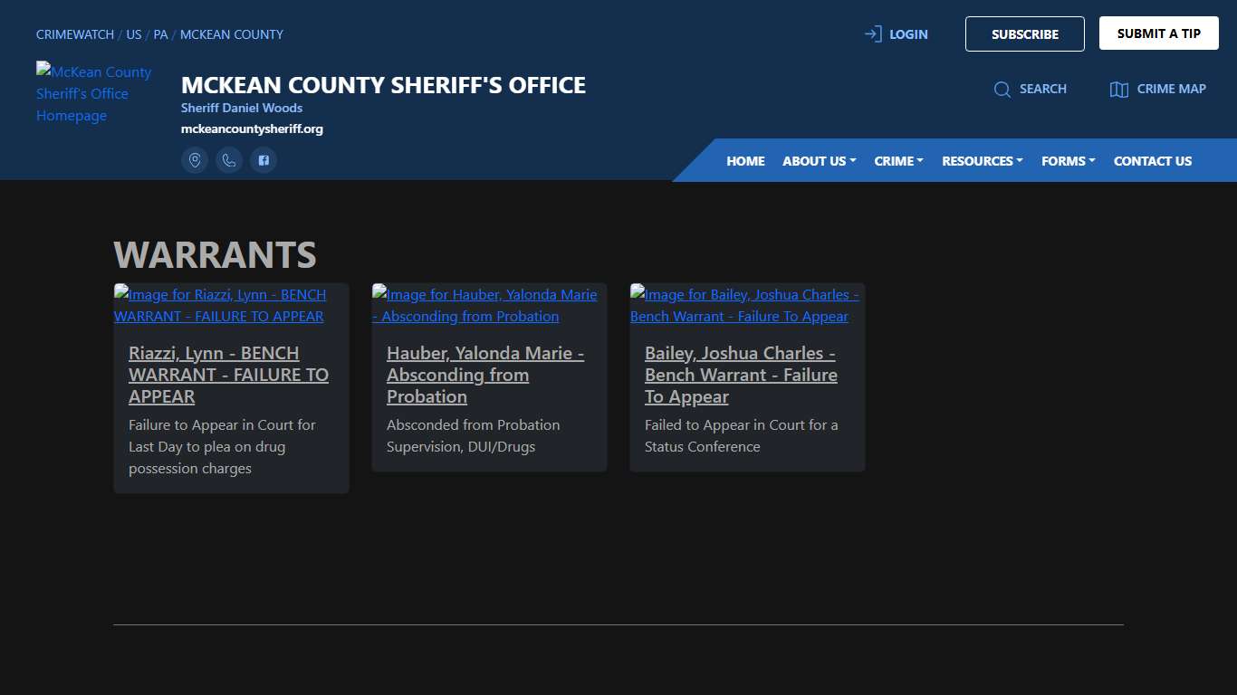The image size is (1237, 695).
Task: Open the CONTACT US menu item
Action: 1153,160
